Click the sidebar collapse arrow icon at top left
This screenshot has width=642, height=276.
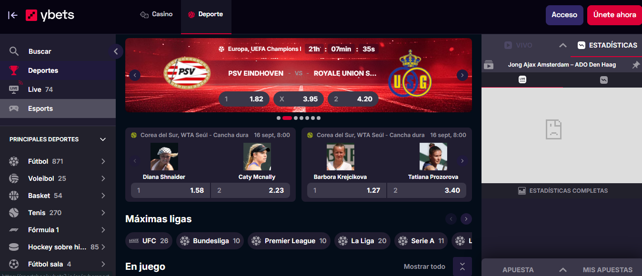(x=13, y=15)
